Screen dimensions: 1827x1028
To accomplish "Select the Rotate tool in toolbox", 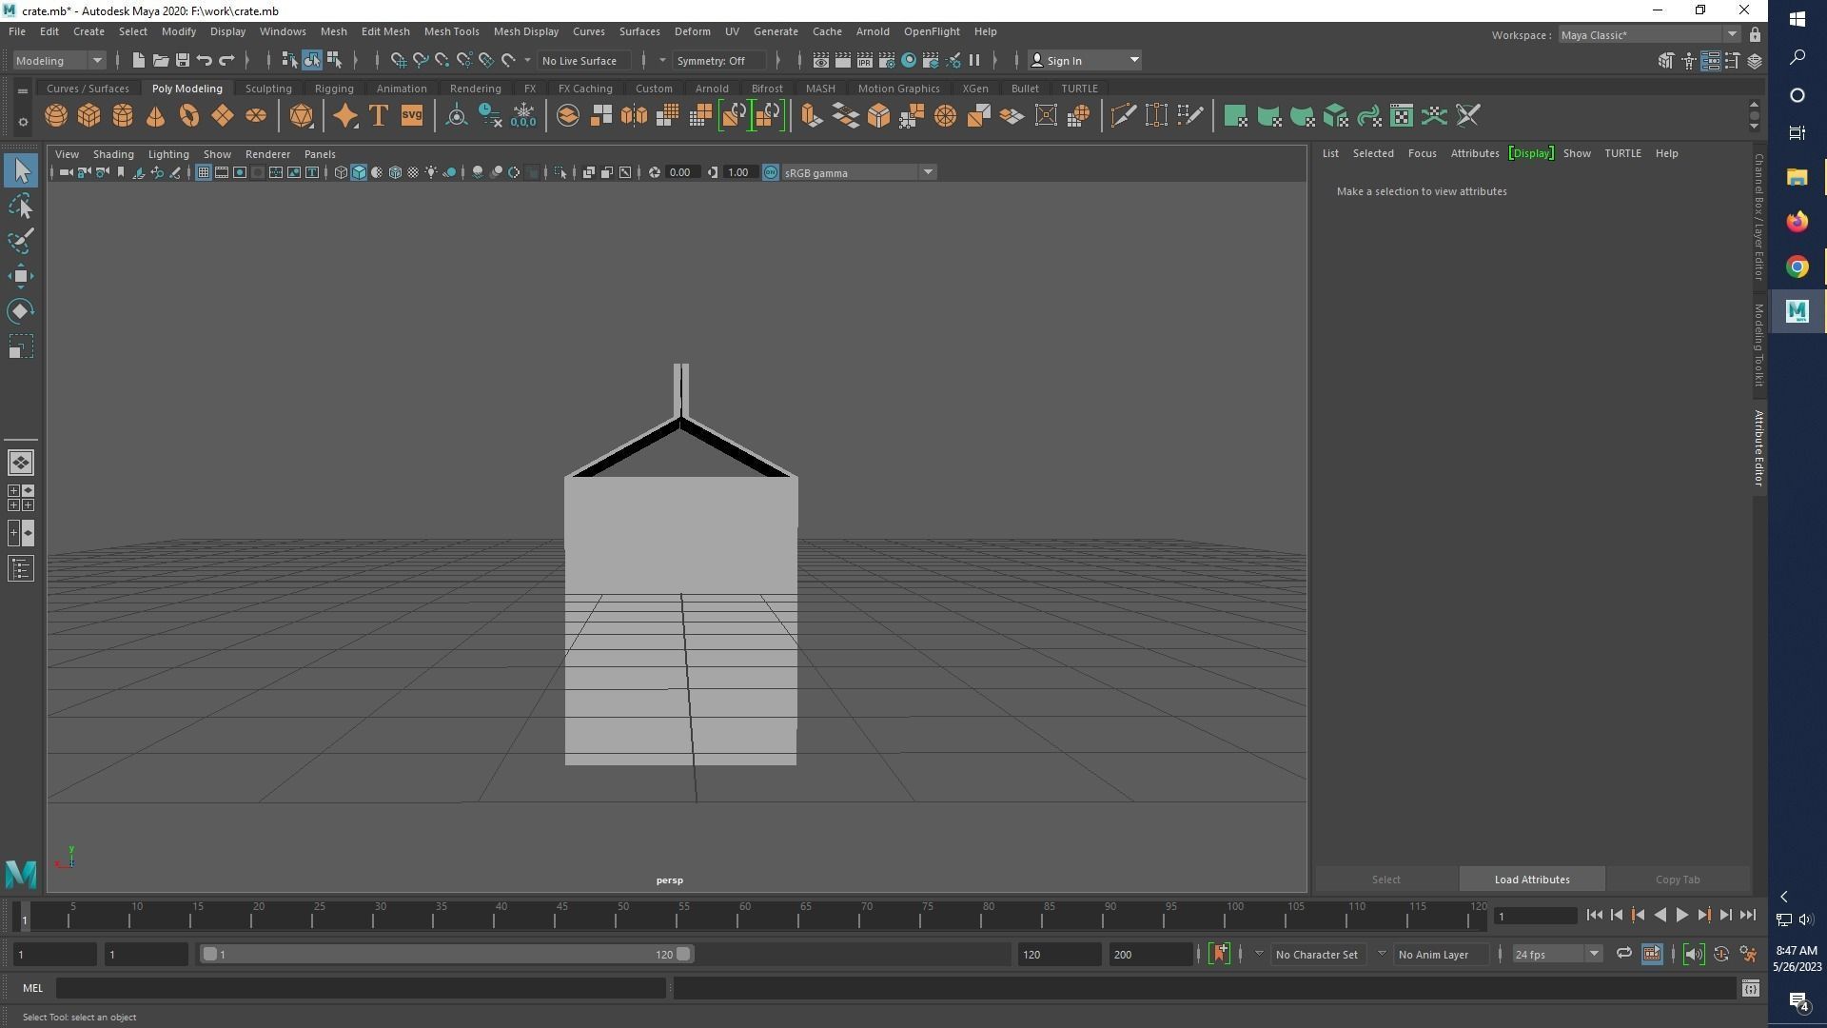I will coord(21,311).
